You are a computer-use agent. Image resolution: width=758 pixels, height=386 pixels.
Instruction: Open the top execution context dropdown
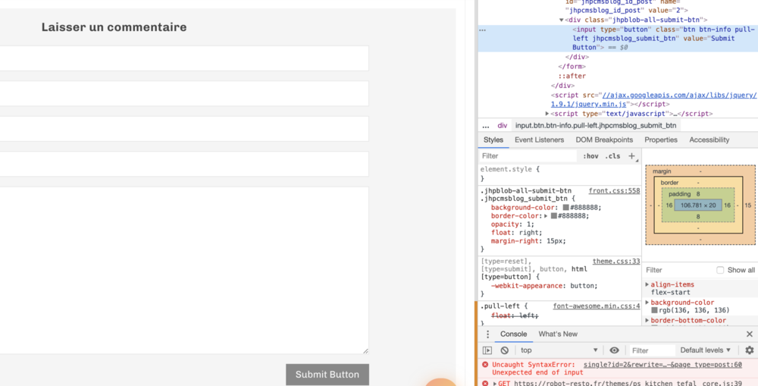(559, 350)
